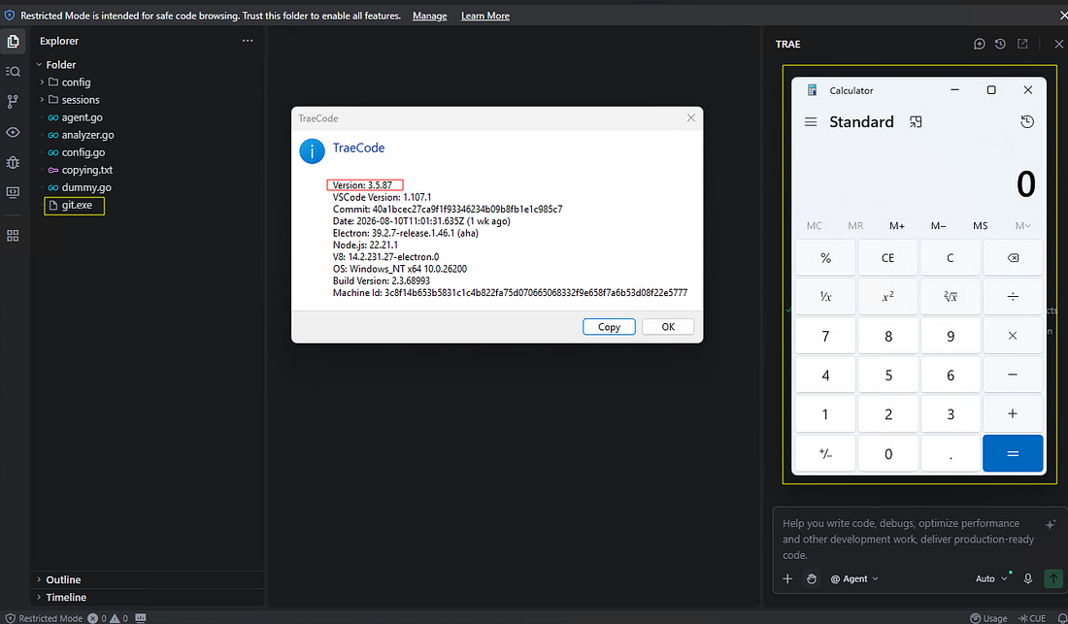Click Calculator MS memory store
The image size is (1068, 624).
[x=981, y=226]
